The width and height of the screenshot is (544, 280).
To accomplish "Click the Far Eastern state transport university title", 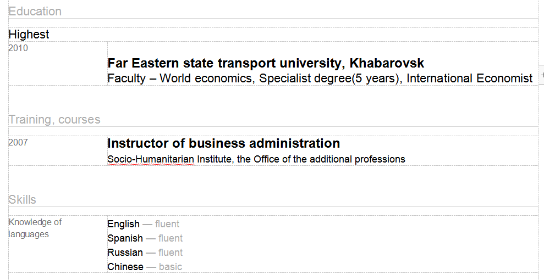I will click(266, 63).
